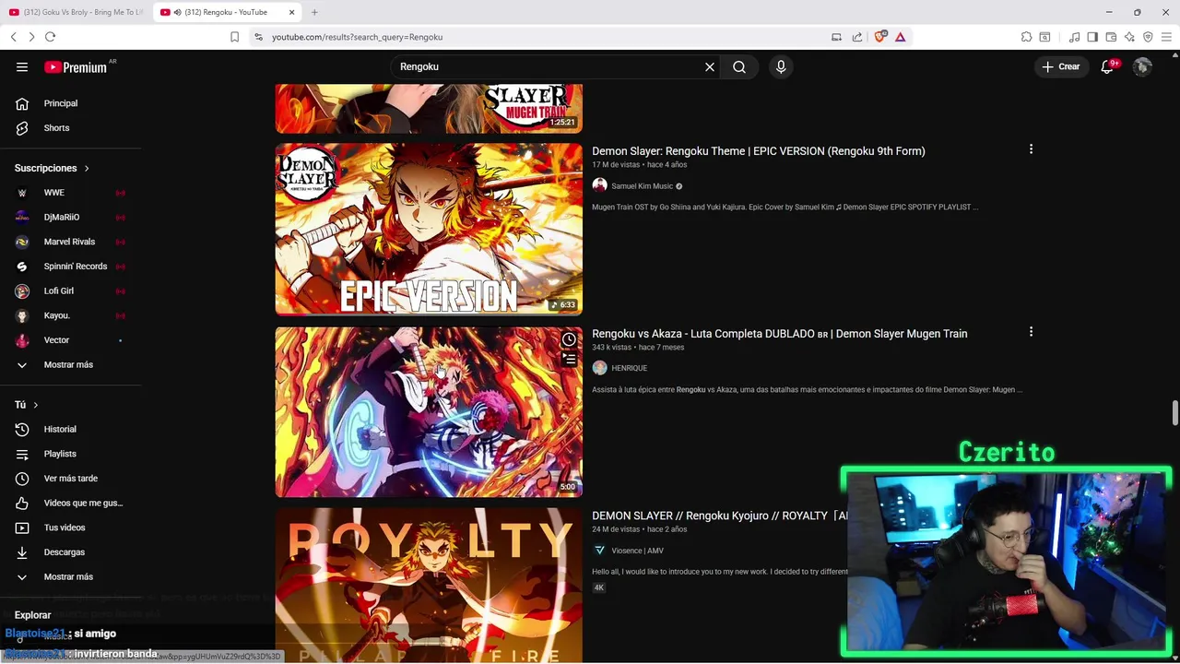1180x664 pixels.
Task: Clear the Rengoku search text
Action: [710, 66]
